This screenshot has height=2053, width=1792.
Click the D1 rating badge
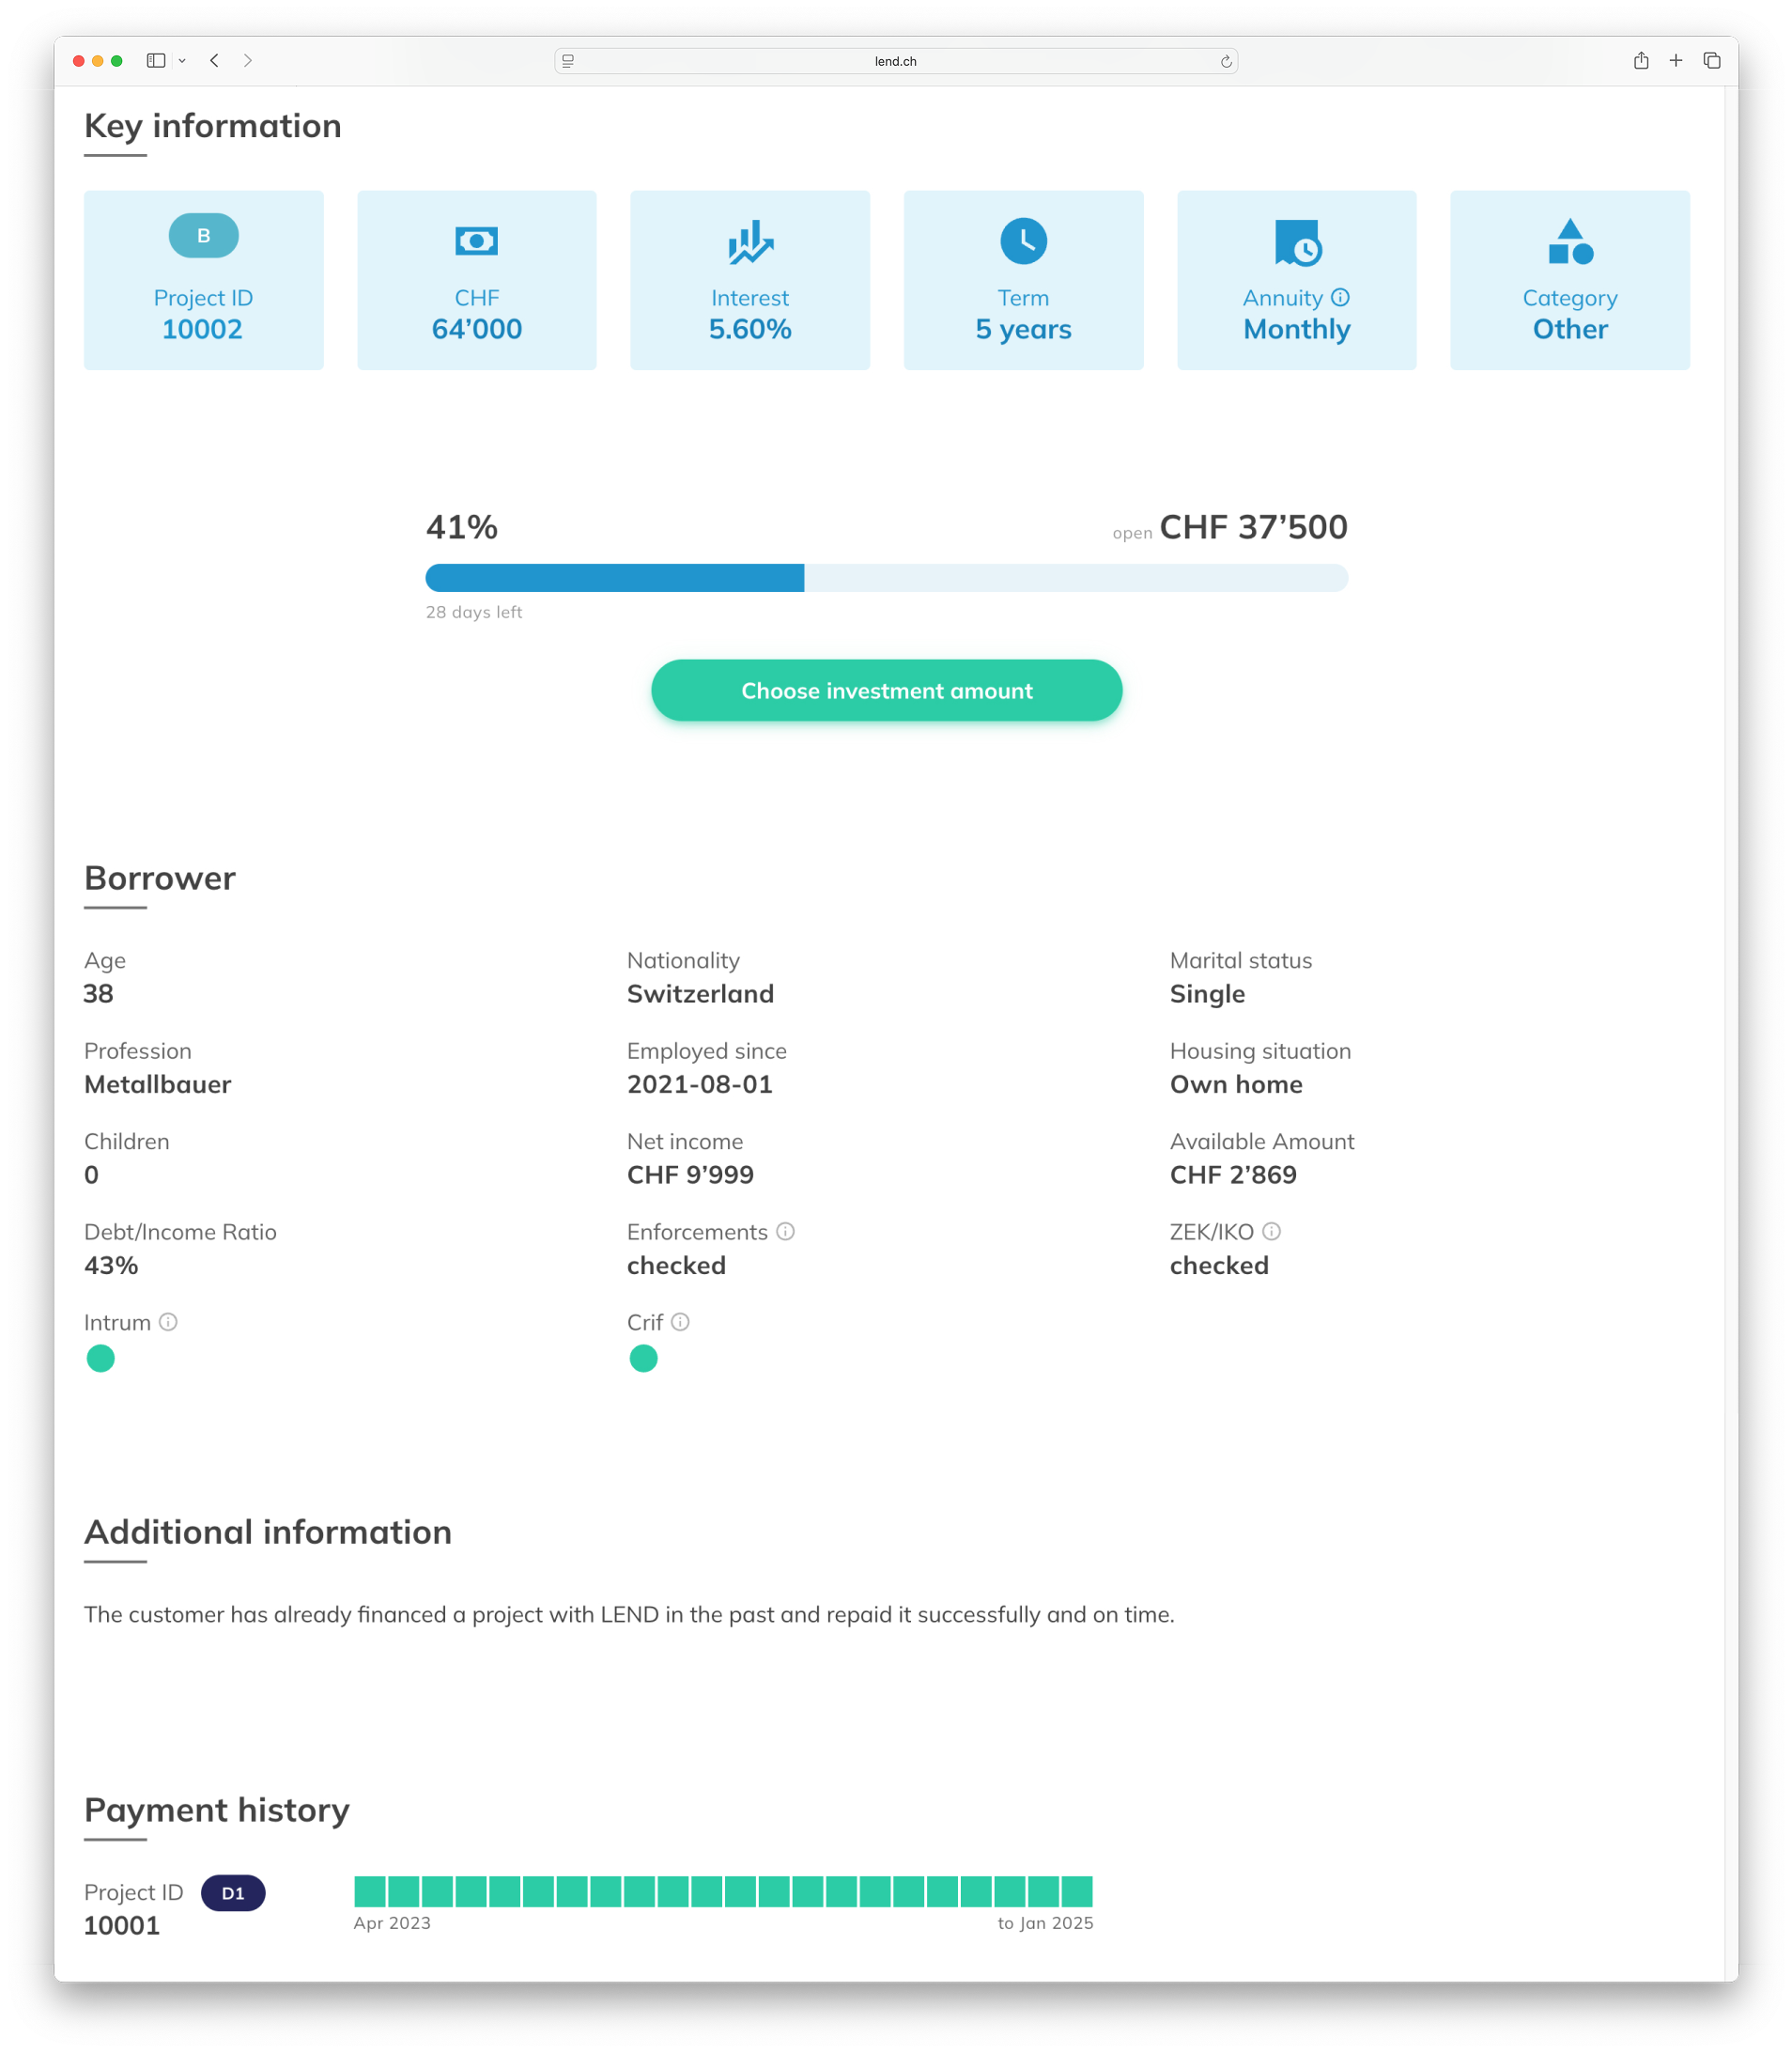click(233, 1893)
